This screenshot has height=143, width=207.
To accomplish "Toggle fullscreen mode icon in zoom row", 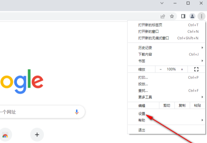I will click(x=196, y=69).
